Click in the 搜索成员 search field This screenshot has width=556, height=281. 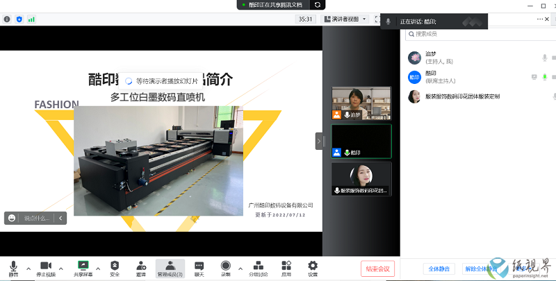click(480, 34)
